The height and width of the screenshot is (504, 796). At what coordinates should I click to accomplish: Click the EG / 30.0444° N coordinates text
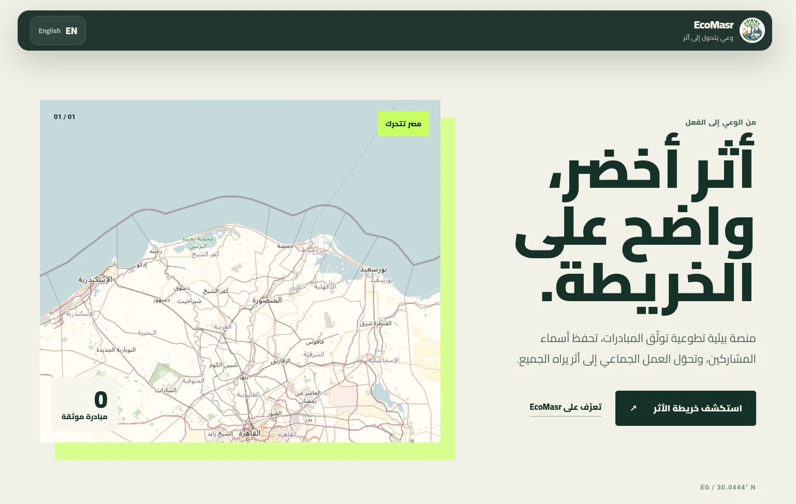coord(728,487)
